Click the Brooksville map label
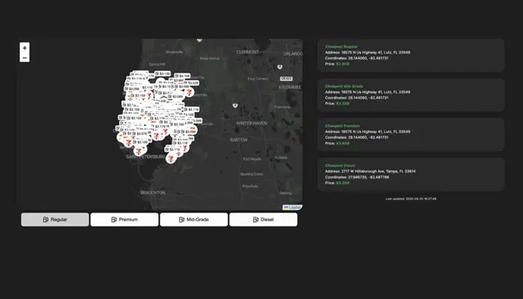The image size is (523, 299). click(174, 52)
